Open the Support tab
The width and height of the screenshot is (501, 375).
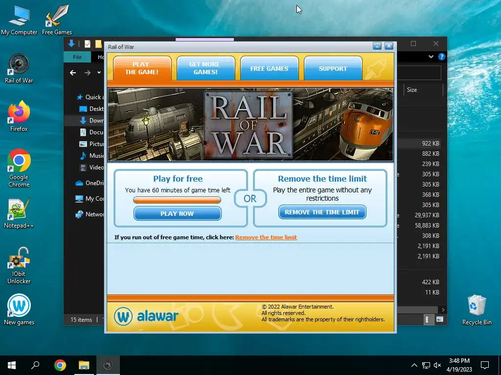coord(333,68)
